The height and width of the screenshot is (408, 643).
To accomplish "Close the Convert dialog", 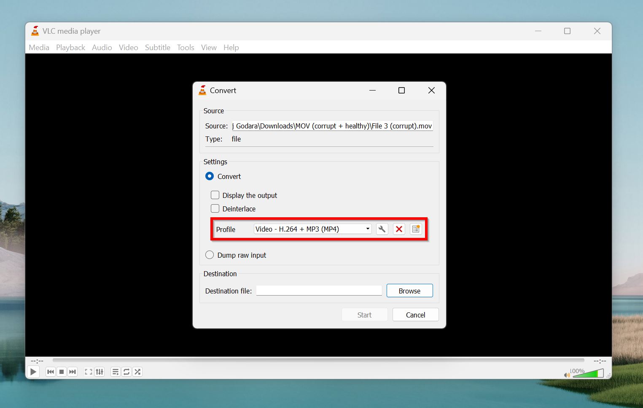I will [431, 91].
